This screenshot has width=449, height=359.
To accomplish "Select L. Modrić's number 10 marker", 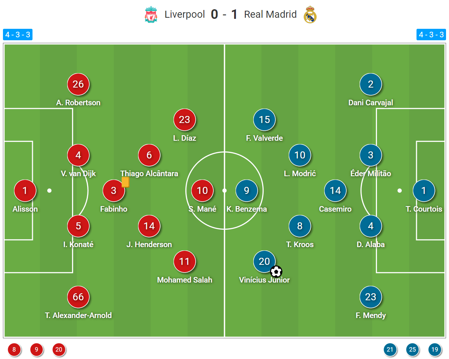I will (300, 155).
